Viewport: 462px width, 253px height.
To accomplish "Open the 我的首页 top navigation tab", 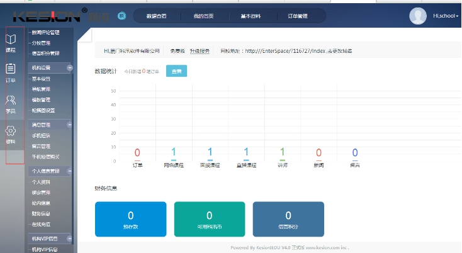I will (x=203, y=16).
